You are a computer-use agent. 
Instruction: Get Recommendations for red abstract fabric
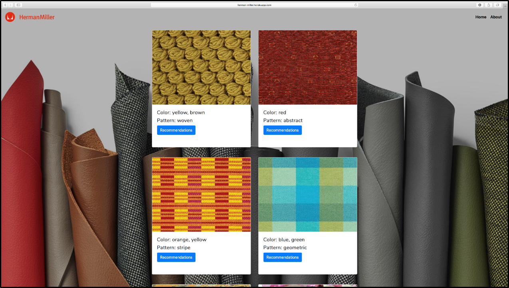click(282, 130)
